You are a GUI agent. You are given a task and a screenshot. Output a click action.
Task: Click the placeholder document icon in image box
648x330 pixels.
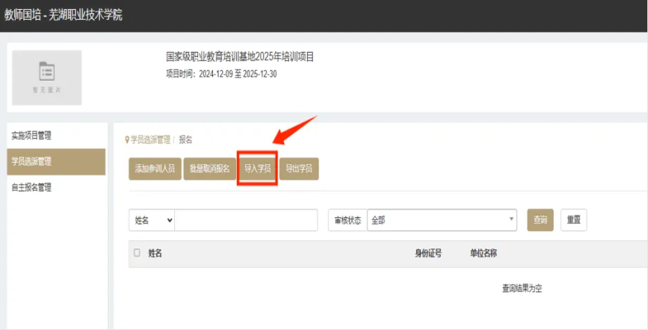point(46,72)
